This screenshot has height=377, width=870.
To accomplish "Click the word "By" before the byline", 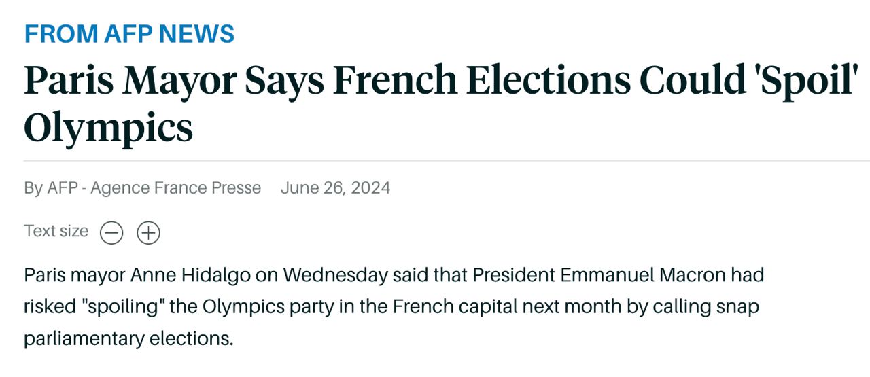I will click(33, 188).
